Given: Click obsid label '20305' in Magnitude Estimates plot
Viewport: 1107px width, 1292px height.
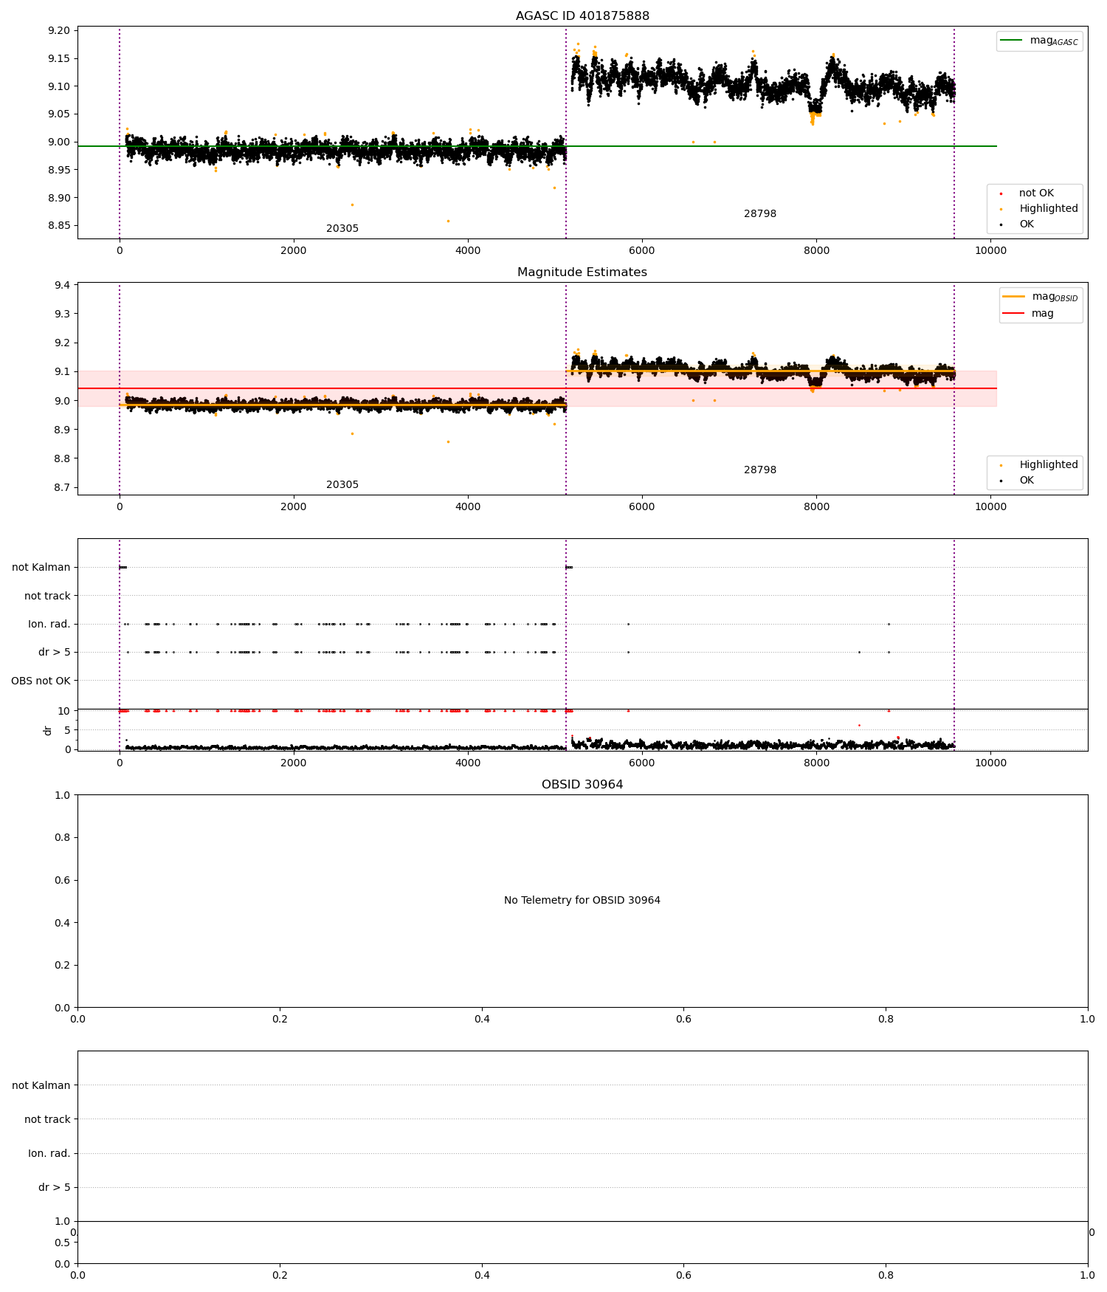Looking at the screenshot, I should coord(342,485).
